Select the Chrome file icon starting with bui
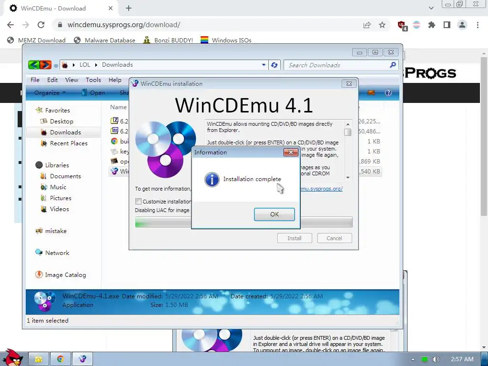Image resolution: width=488 pixels, height=366 pixels. pyautogui.click(x=114, y=141)
